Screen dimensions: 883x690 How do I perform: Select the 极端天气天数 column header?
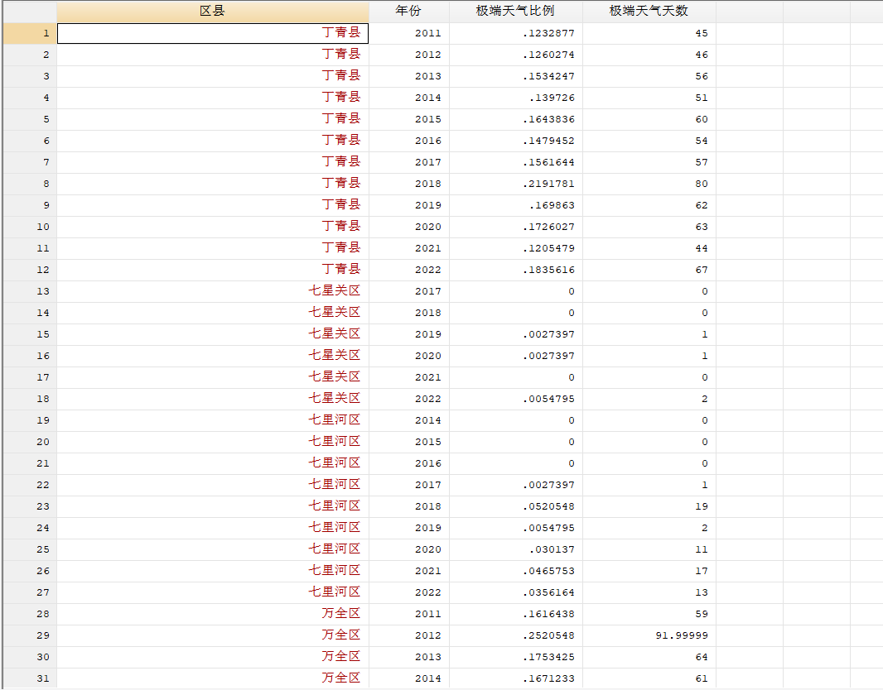pyautogui.click(x=649, y=12)
